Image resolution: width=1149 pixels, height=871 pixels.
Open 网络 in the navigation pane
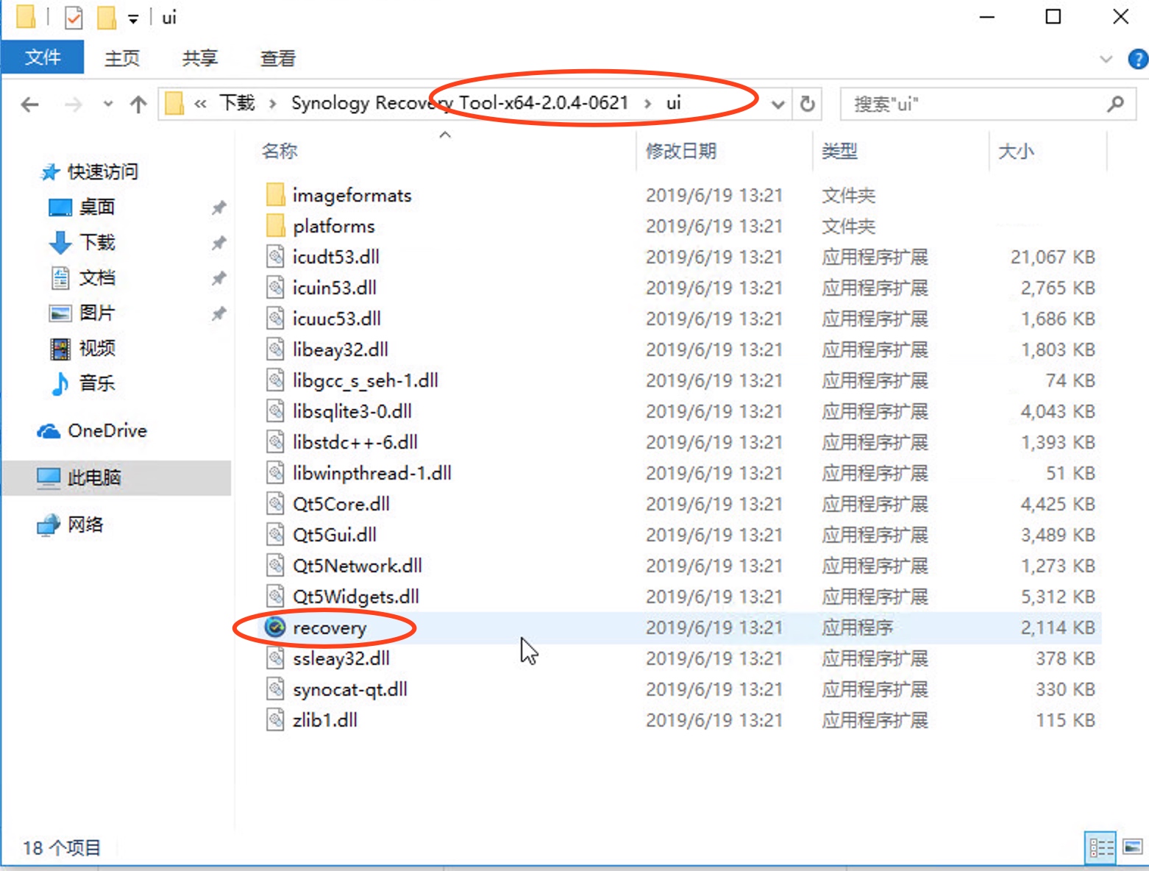(85, 525)
